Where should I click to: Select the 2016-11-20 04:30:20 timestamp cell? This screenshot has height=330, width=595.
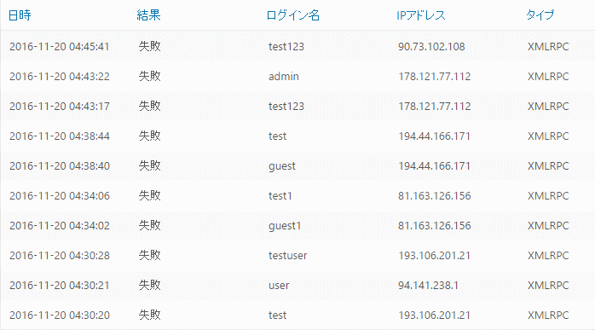click(x=59, y=316)
